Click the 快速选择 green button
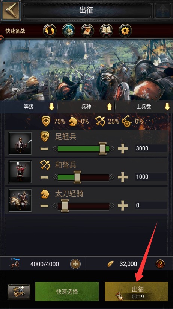 67,292
